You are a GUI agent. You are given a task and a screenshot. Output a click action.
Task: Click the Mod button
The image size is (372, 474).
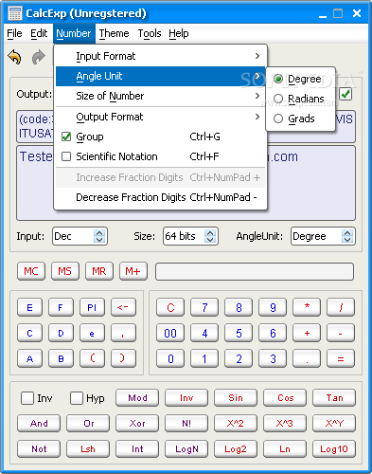pos(137,397)
